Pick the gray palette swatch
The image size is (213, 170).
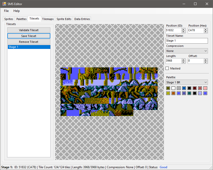click(179, 88)
